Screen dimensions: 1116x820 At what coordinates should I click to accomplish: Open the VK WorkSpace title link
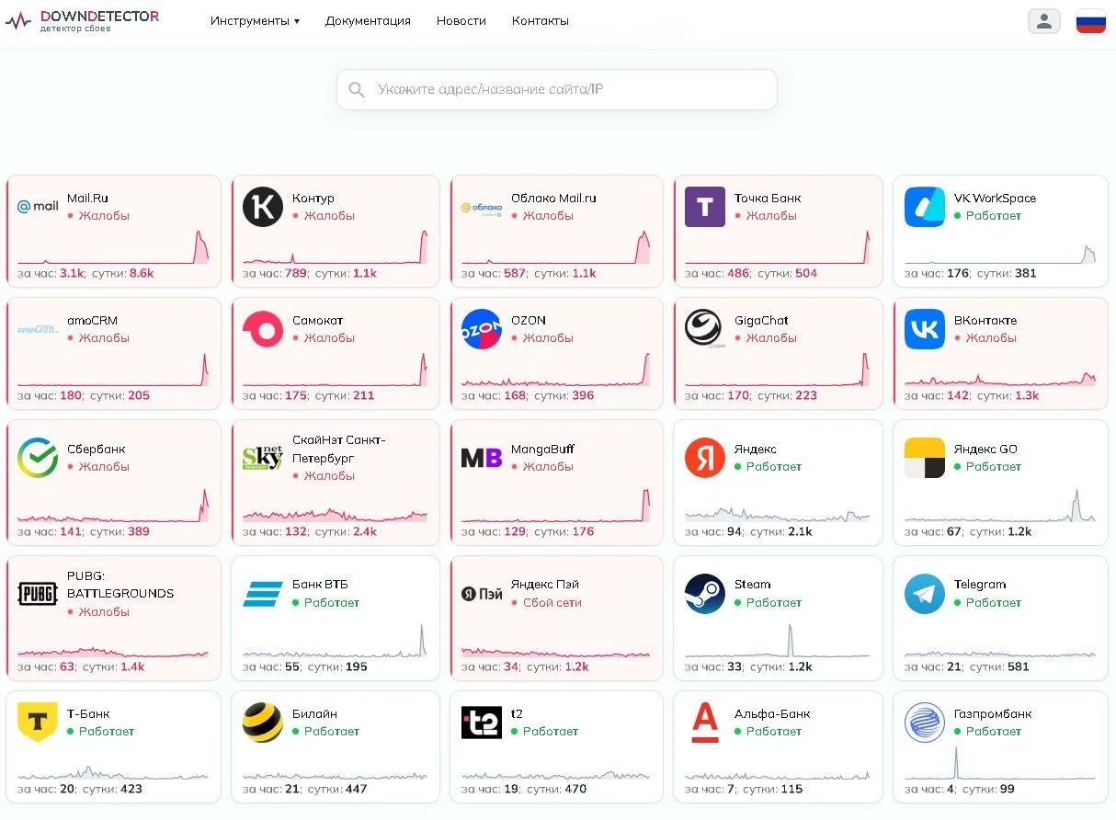coord(995,199)
